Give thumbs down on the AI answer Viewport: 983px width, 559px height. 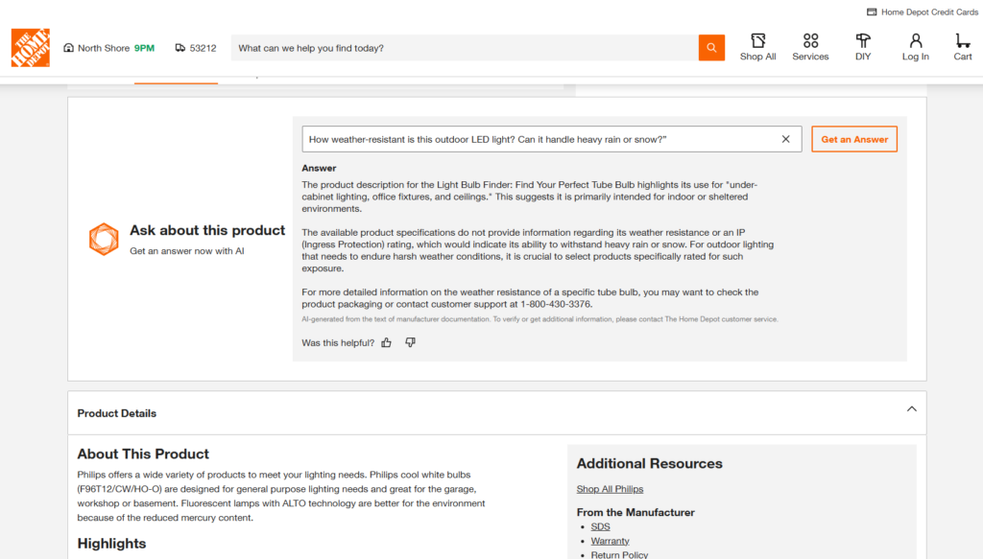pyautogui.click(x=410, y=342)
